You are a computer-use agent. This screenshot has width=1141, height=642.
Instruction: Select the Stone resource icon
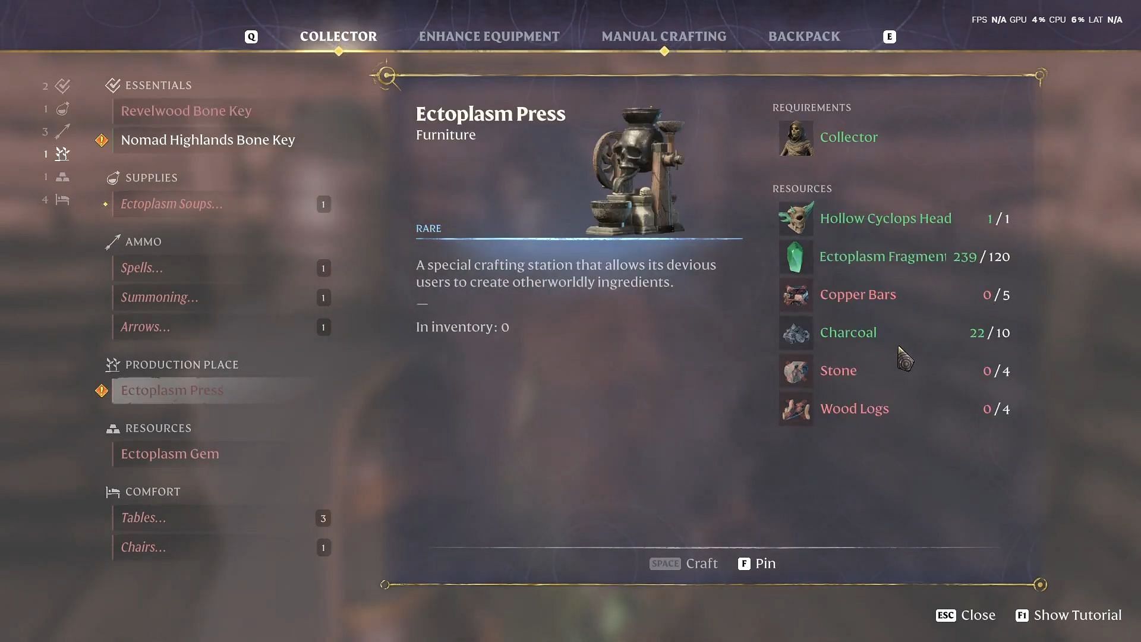tap(794, 370)
